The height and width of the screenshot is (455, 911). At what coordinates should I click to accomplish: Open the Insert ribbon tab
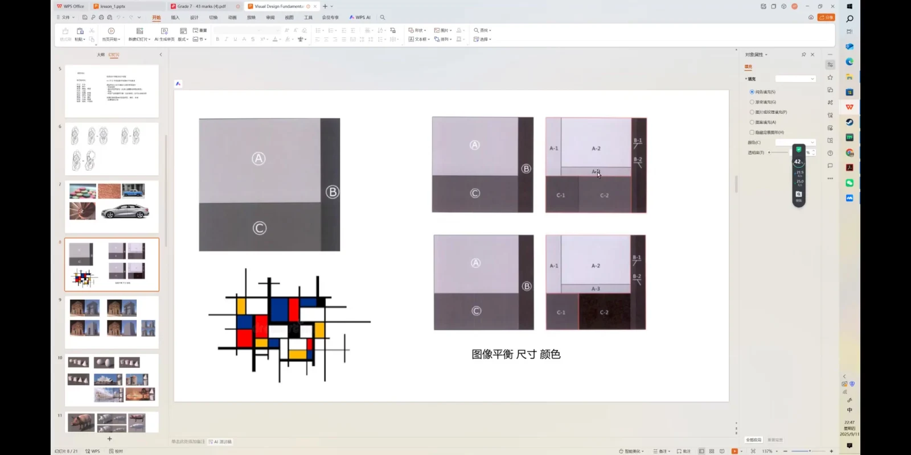click(x=175, y=18)
